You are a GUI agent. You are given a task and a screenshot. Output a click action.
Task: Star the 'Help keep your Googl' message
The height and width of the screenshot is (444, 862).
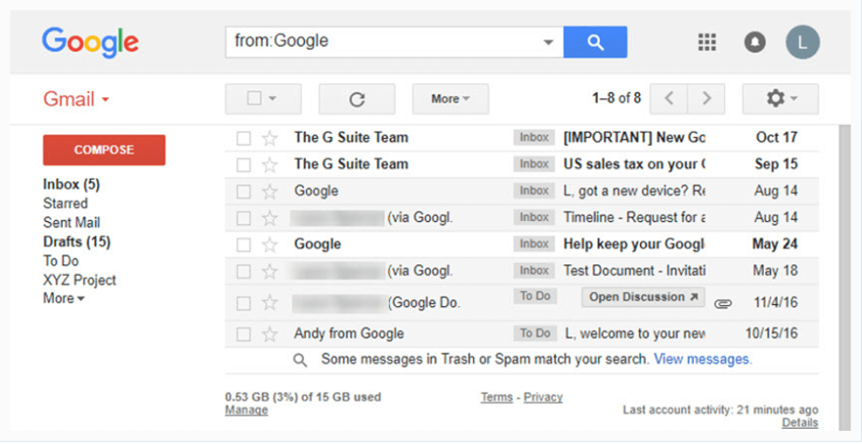point(270,244)
